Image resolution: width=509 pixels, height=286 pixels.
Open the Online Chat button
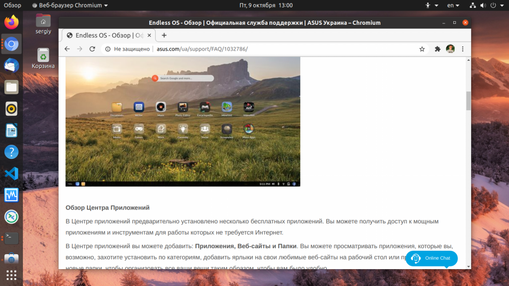431,258
